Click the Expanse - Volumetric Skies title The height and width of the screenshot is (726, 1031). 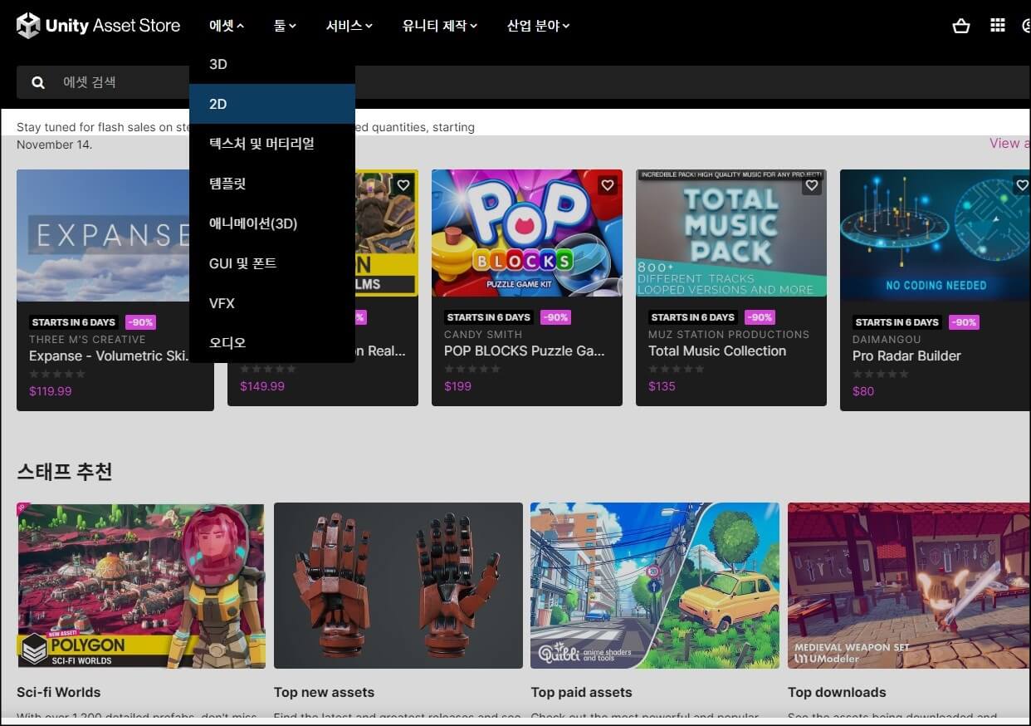pos(109,356)
